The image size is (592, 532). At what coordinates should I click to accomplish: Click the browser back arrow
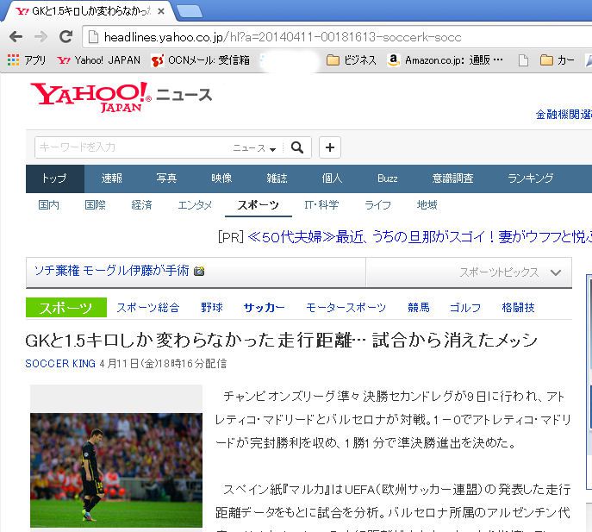point(16,37)
